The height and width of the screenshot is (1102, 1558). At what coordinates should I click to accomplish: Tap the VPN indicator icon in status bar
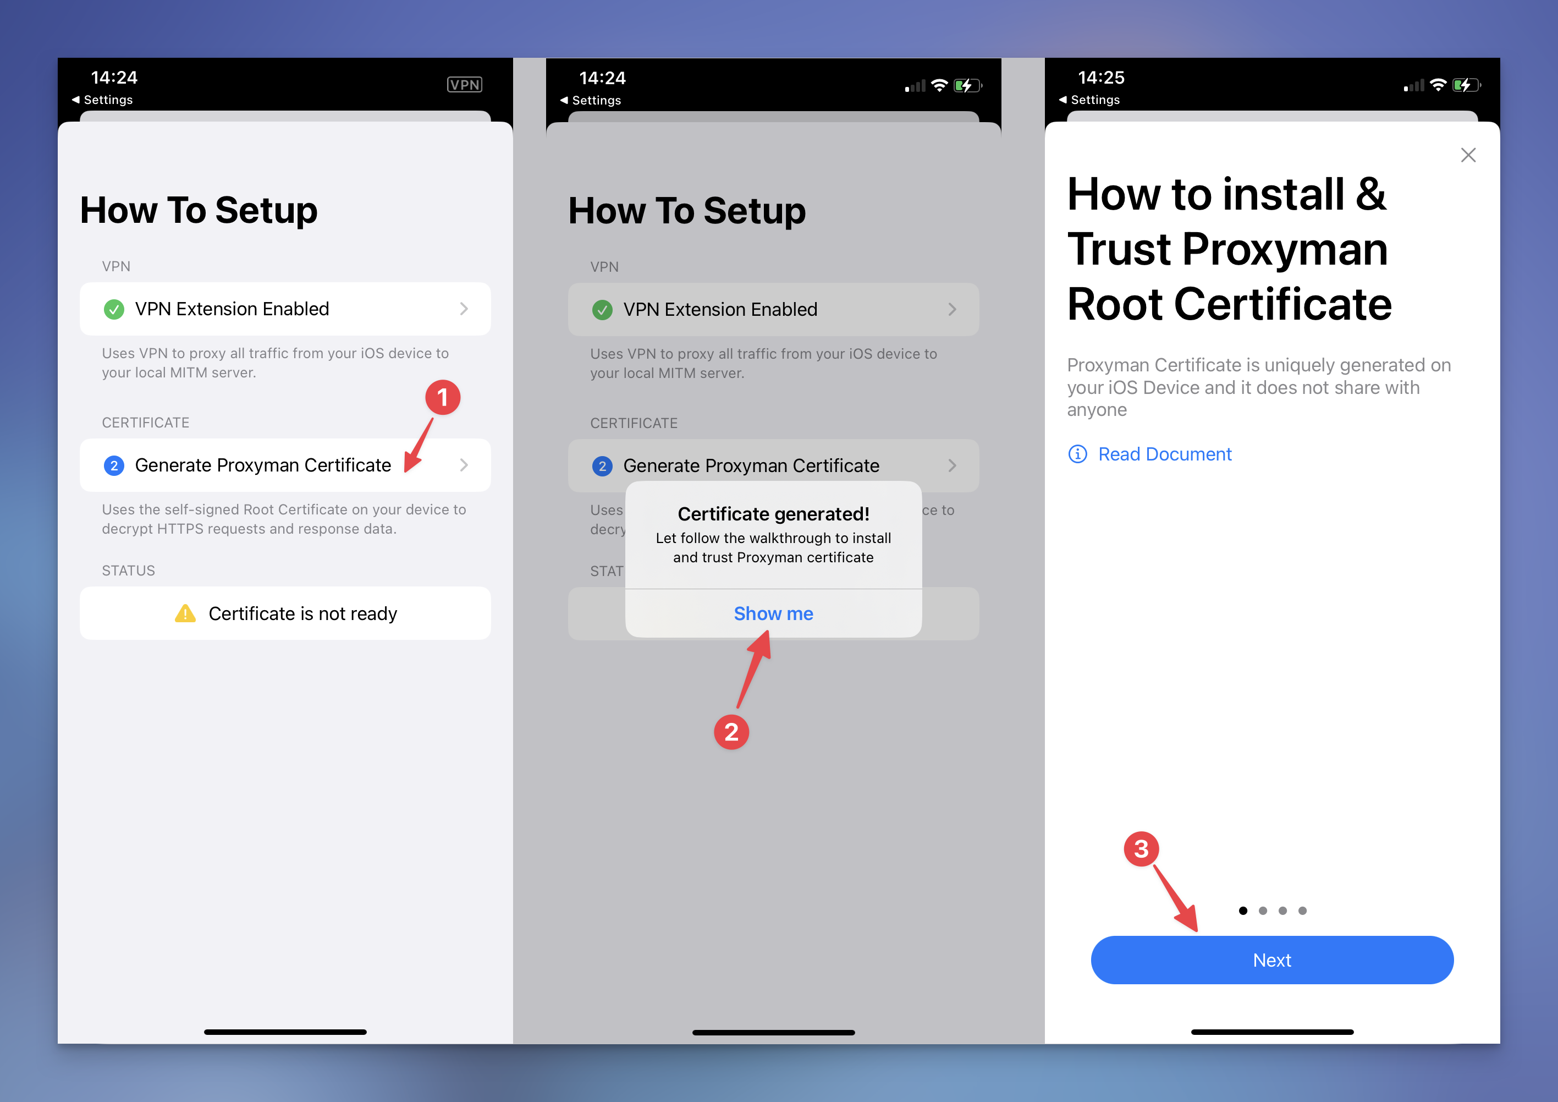[466, 81]
